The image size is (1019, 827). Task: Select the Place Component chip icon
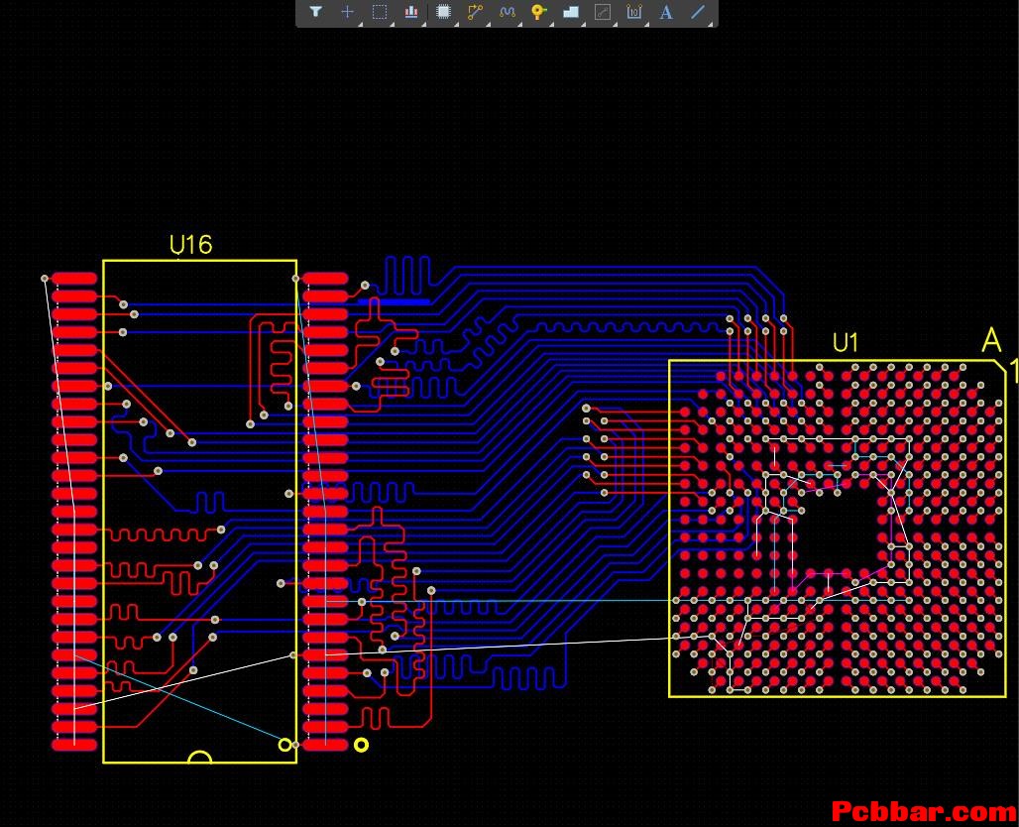(443, 12)
